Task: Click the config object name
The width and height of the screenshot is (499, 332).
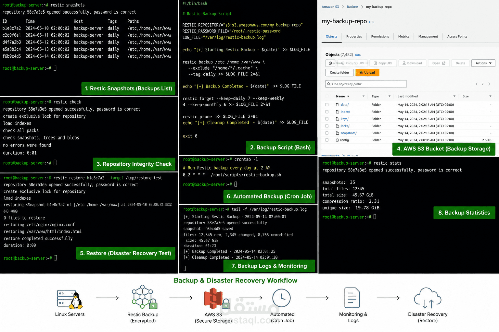Action: [344, 140]
